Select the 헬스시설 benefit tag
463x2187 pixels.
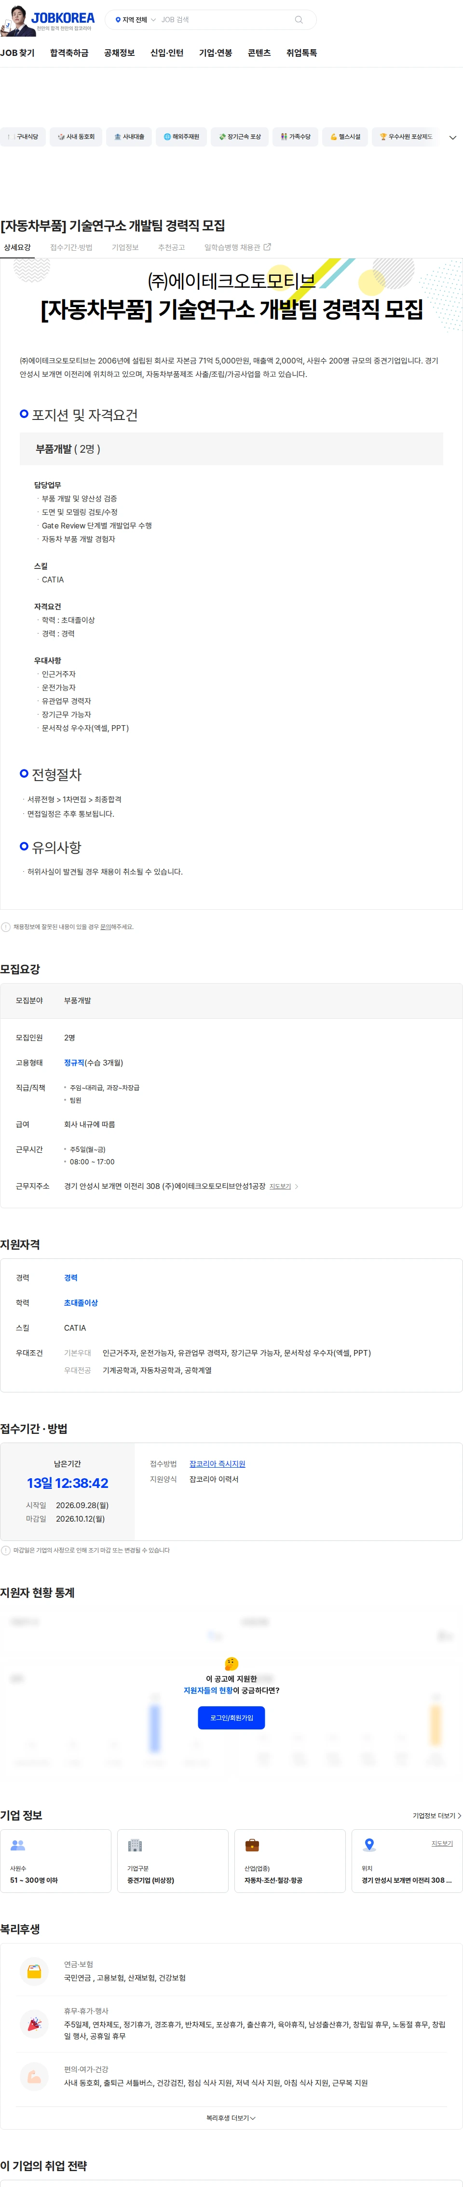click(345, 137)
